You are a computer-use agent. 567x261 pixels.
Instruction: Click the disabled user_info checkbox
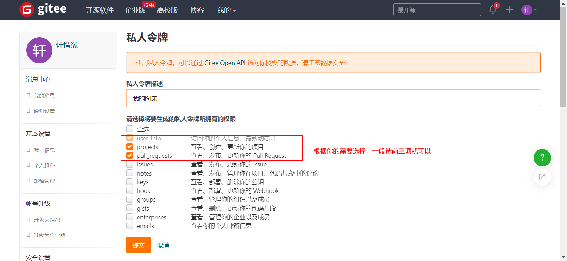130,138
